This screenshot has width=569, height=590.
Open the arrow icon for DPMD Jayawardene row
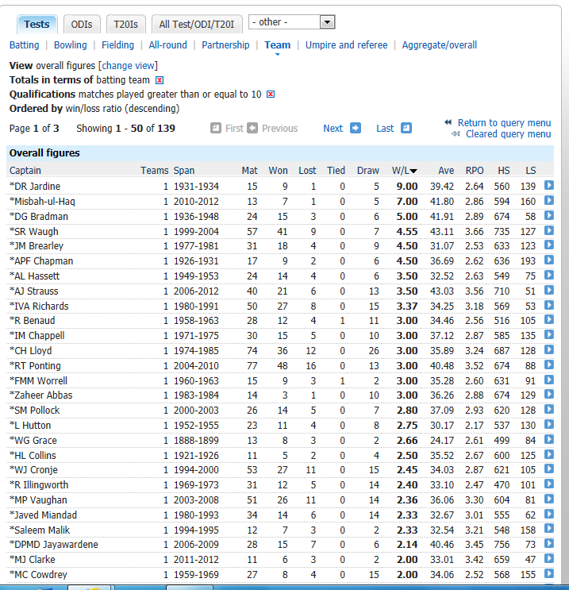tap(549, 543)
